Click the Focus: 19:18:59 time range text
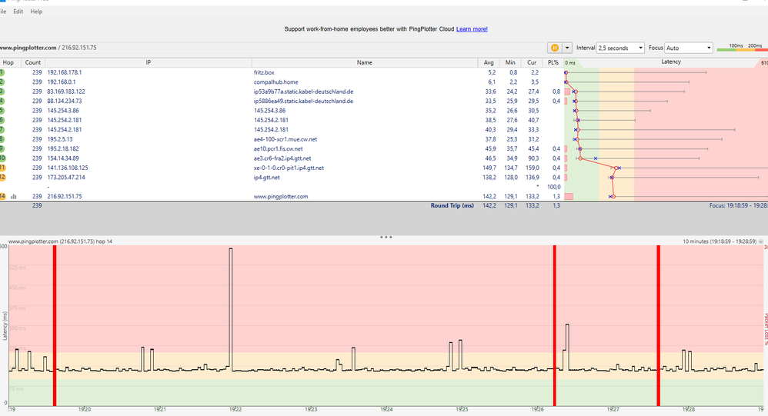768x416 pixels. click(738, 205)
